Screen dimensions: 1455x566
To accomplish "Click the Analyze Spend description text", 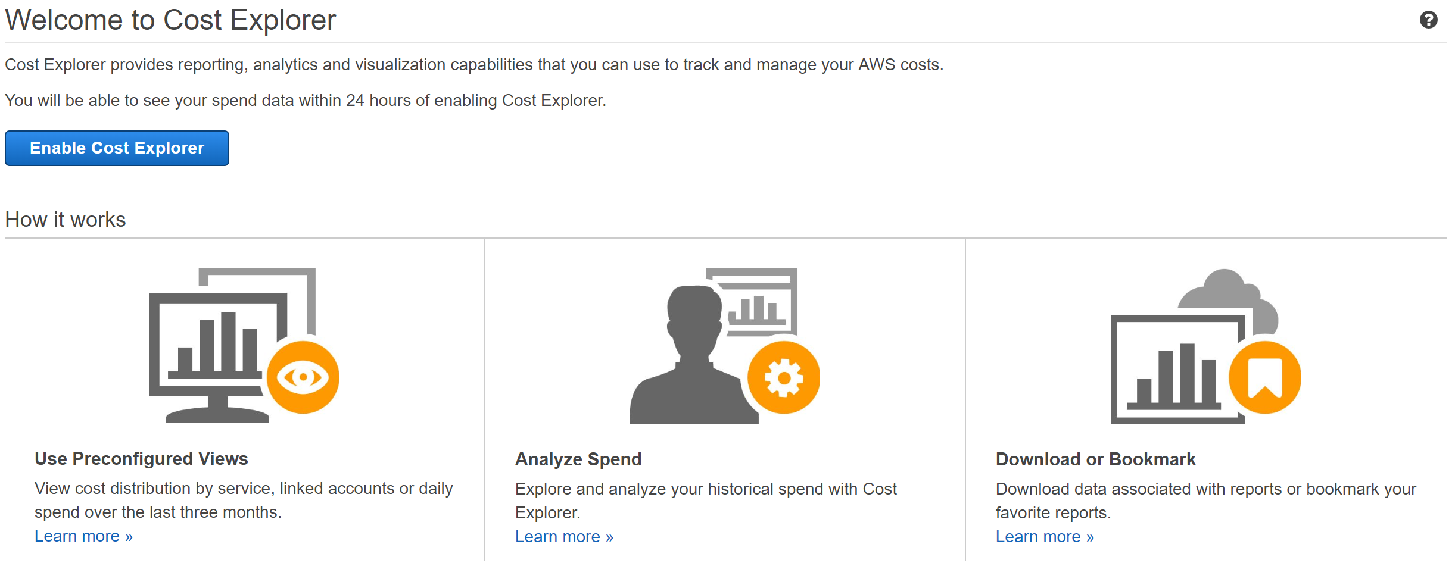I will (706, 501).
